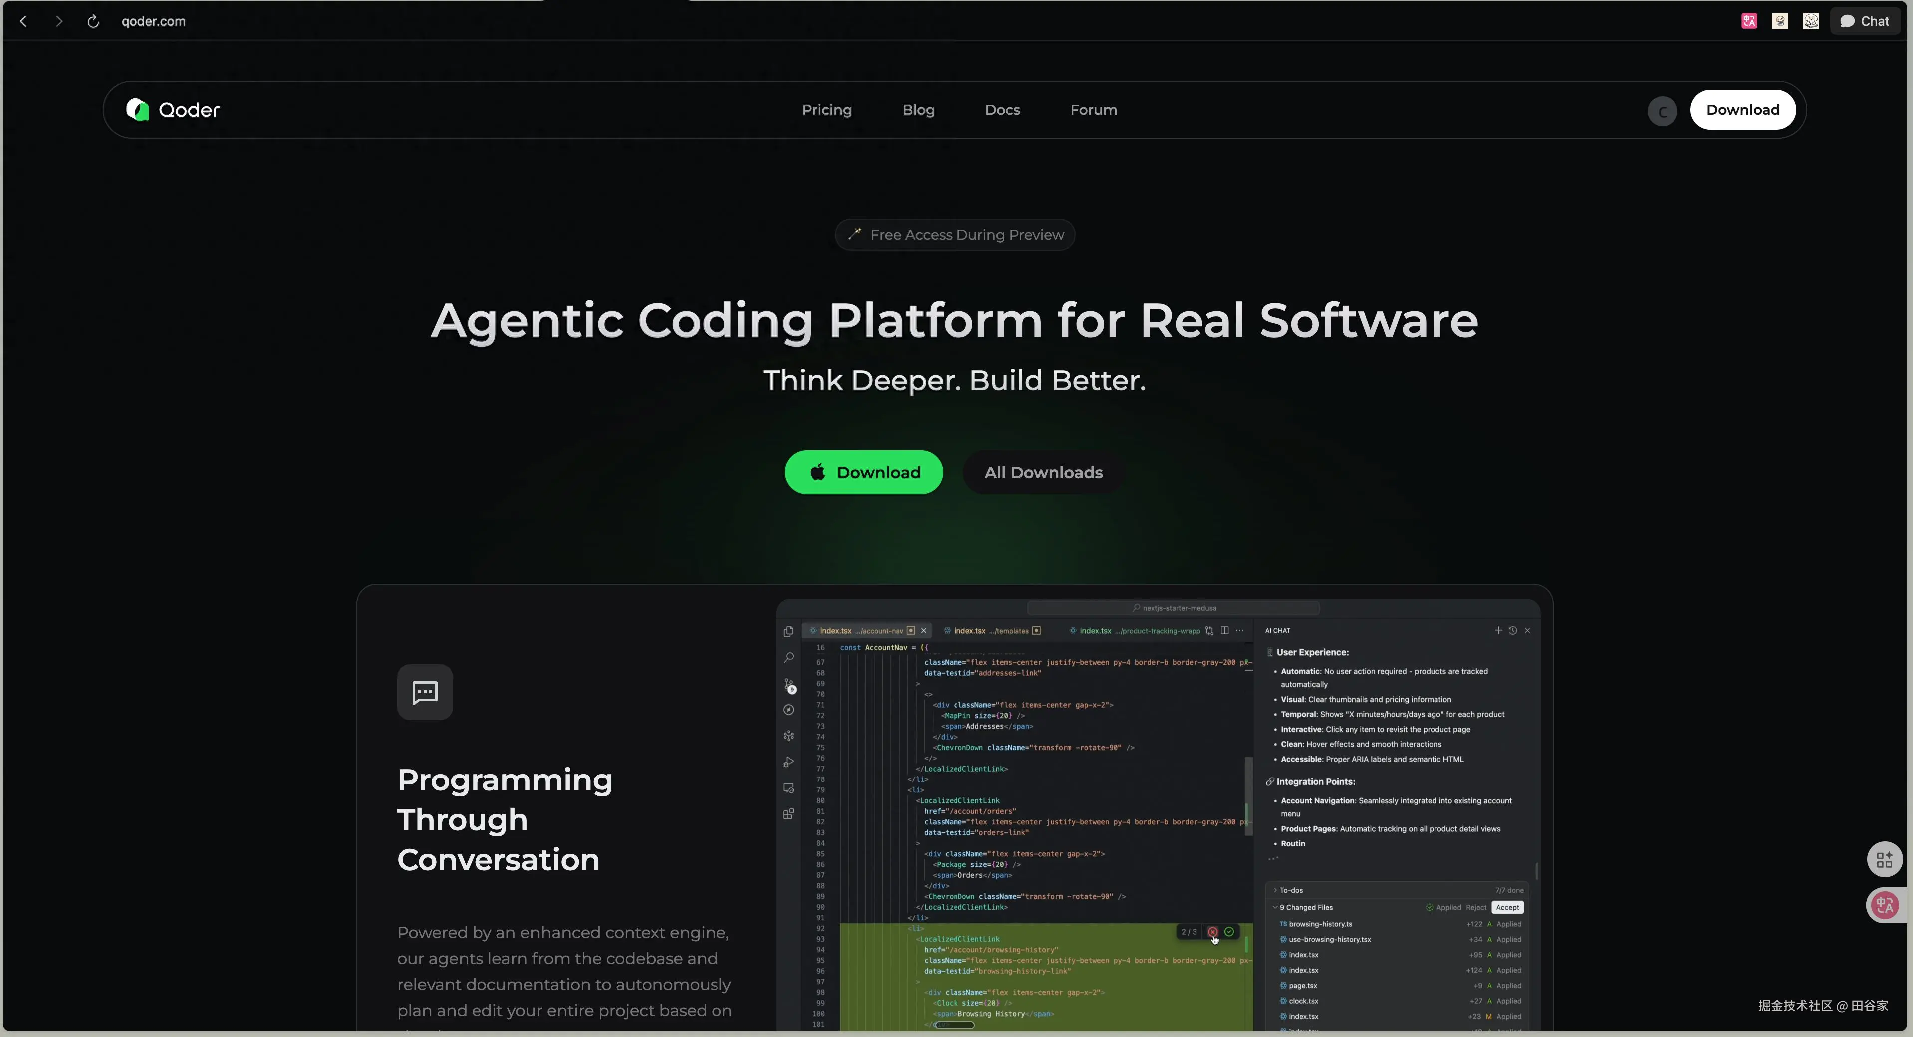Click the browser forward arrow
Viewport: 1913px width, 1037px height.
pos(59,21)
